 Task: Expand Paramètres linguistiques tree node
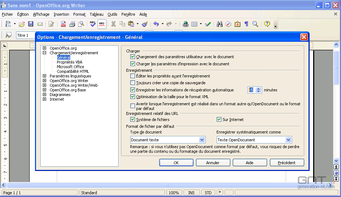45,76
